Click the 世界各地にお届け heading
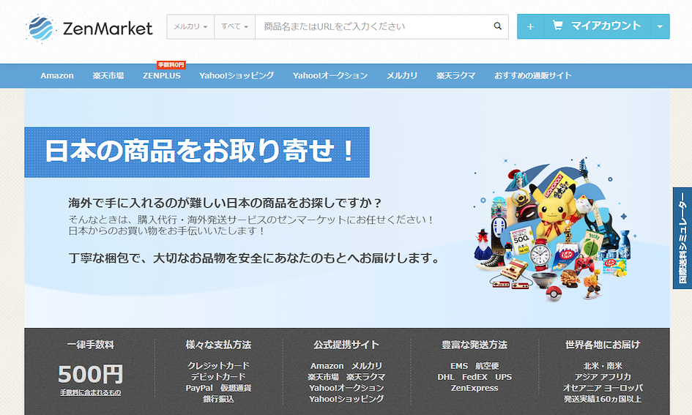Viewport: 692px width, 415px height. pyautogui.click(x=603, y=345)
